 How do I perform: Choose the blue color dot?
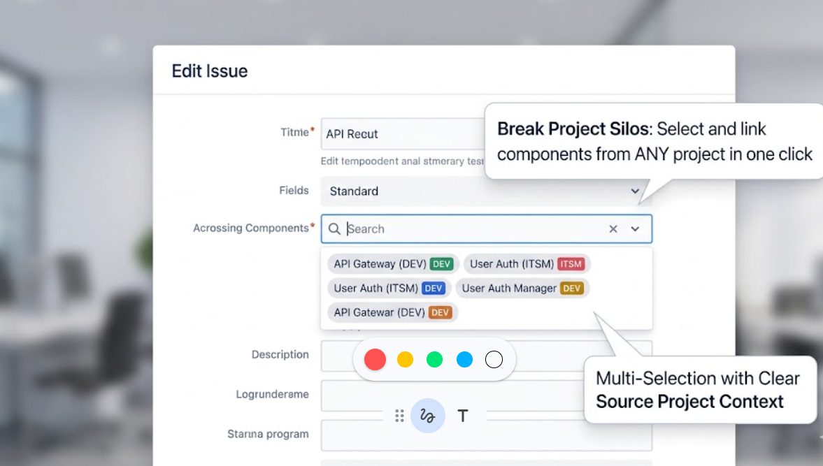click(464, 359)
